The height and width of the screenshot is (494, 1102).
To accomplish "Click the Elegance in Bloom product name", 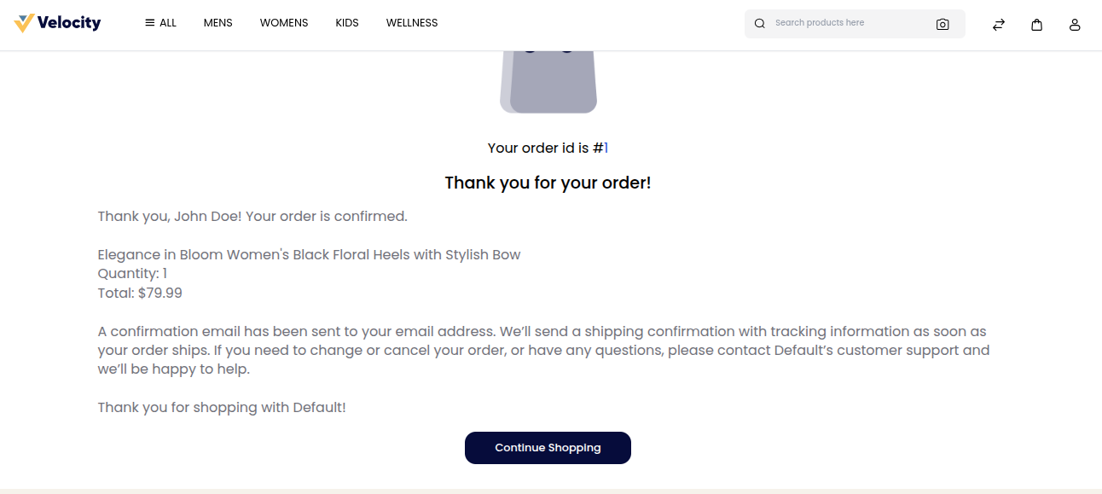I will [x=309, y=254].
